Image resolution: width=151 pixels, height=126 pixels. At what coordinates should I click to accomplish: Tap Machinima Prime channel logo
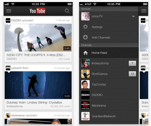click(85, 106)
